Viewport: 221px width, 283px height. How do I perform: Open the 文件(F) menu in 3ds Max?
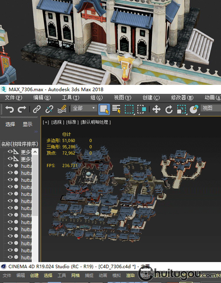pyautogui.click(x=14, y=98)
